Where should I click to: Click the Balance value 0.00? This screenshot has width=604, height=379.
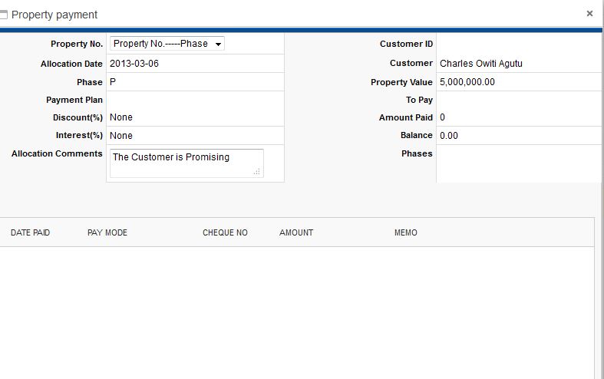pos(449,136)
